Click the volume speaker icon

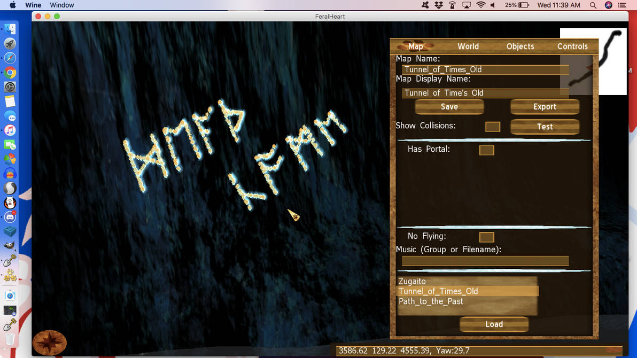(x=493, y=5)
